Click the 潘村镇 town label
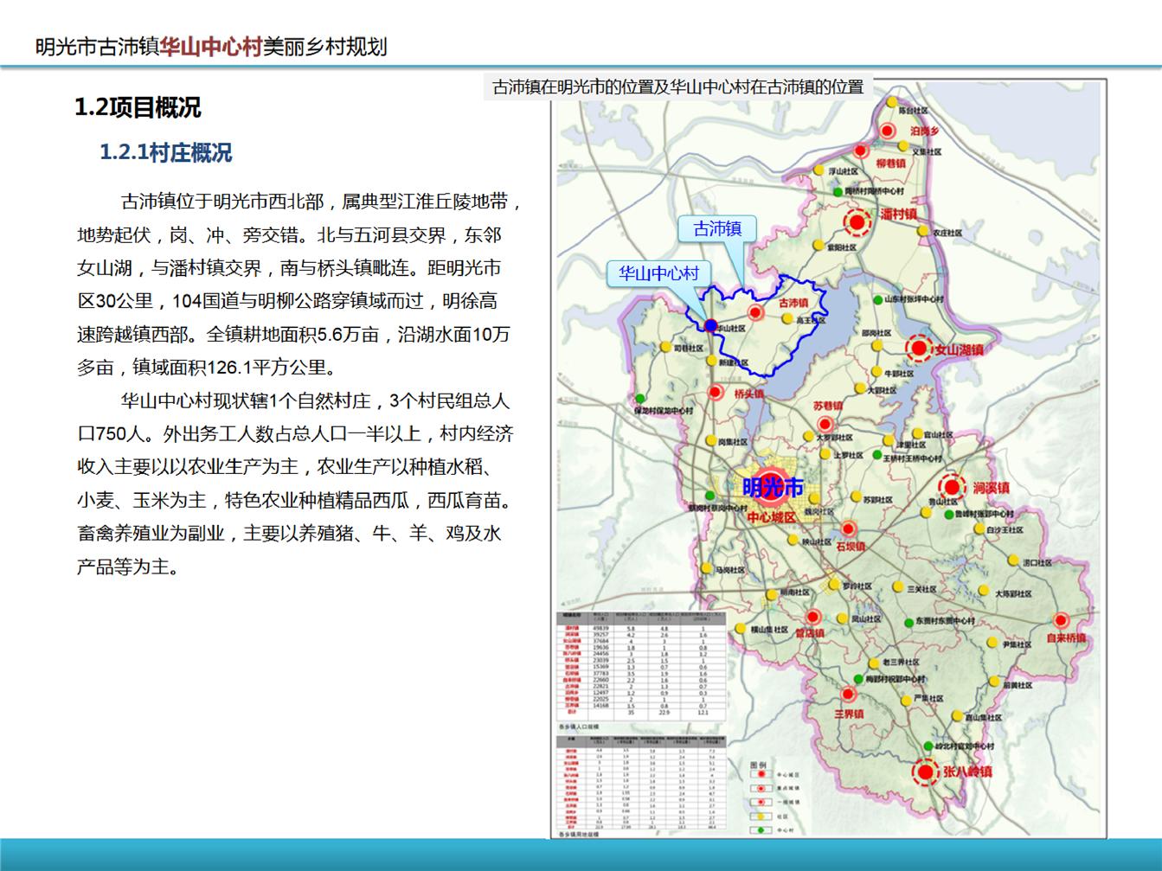The image size is (1162, 871). click(x=899, y=214)
